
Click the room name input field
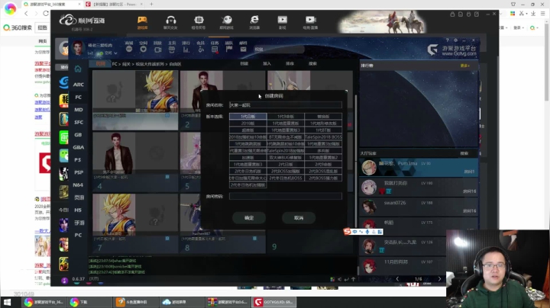pyautogui.click(x=286, y=105)
